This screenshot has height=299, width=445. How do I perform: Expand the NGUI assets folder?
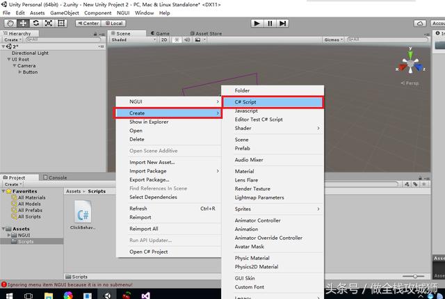9,235
